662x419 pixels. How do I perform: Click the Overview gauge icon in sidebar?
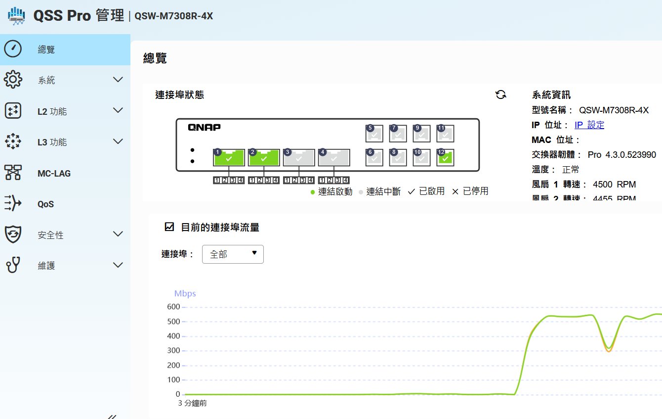pyautogui.click(x=13, y=49)
